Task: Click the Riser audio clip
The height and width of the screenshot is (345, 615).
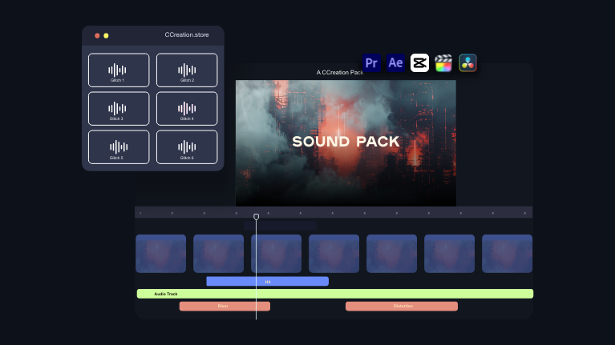Action: tap(225, 306)
